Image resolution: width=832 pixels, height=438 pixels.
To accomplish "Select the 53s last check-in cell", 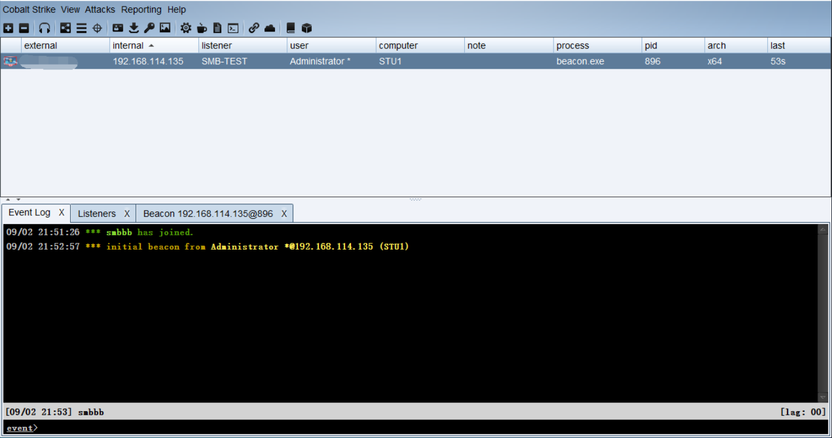I will (799, 61).
